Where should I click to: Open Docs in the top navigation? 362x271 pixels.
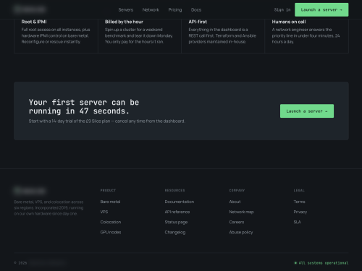pos(196,10)
